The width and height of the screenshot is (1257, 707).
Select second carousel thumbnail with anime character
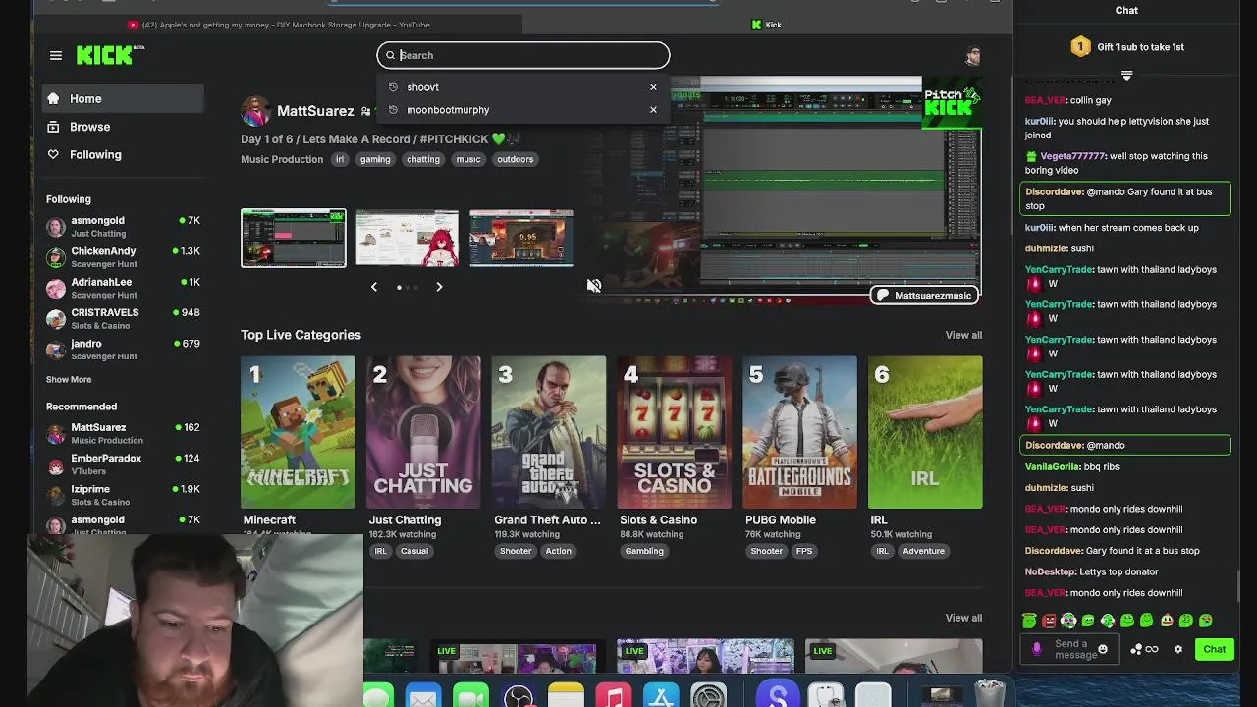point(407,238)
